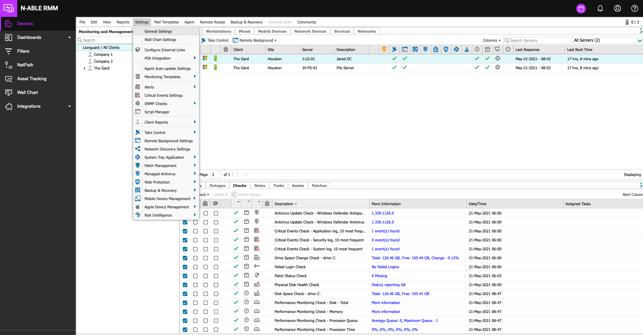Image resolution: width=643 pixels, height=335 pixels.
Task: Expand The Gard tree node
Action: pos(85,68)
